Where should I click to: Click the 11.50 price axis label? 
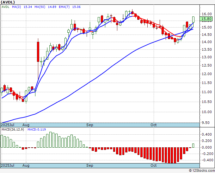207,83
